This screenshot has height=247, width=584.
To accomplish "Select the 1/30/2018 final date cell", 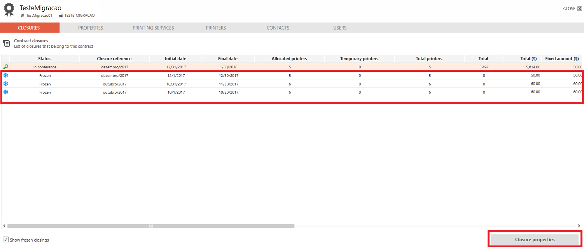I will 228,67.
